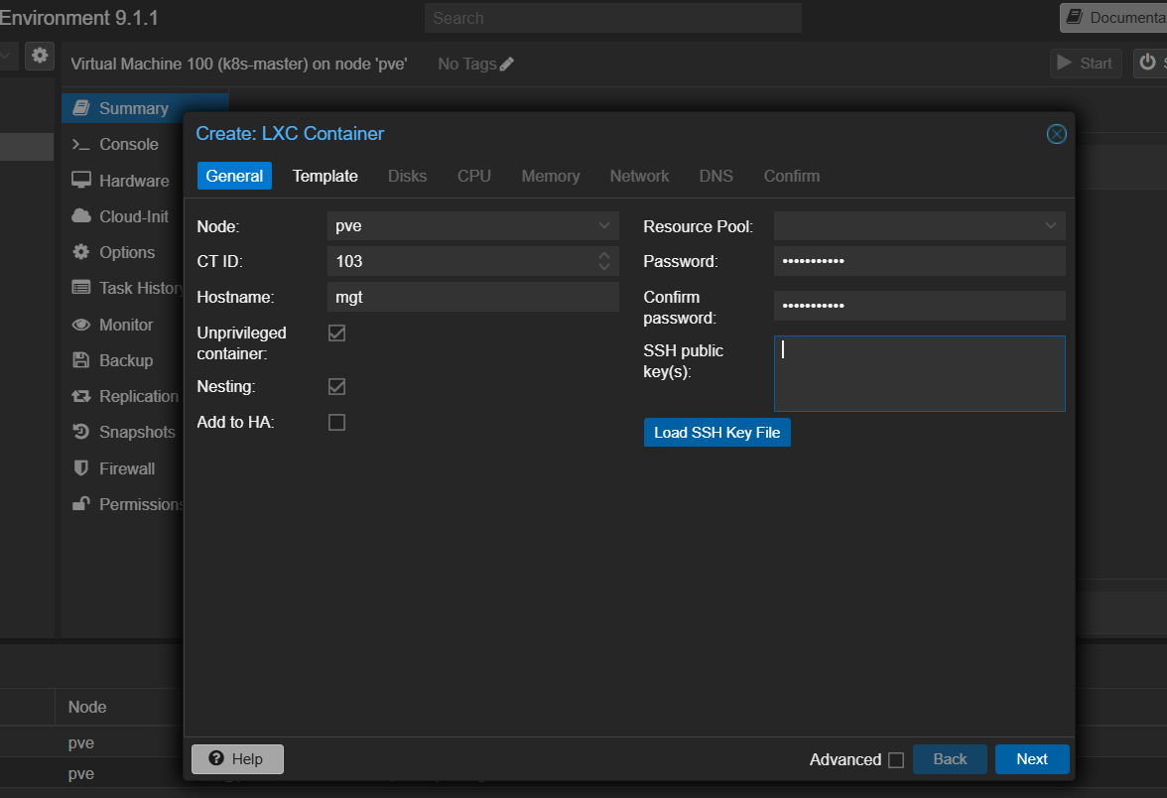The width and height of the screenshot is (1167, 798).
Task: Click the Next button
Action: [x=1032, y=759]
